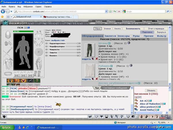This screenshot has width=173, height=130.
Task: Open Favorites with the yellow star
Action: [x=2, y=17]
